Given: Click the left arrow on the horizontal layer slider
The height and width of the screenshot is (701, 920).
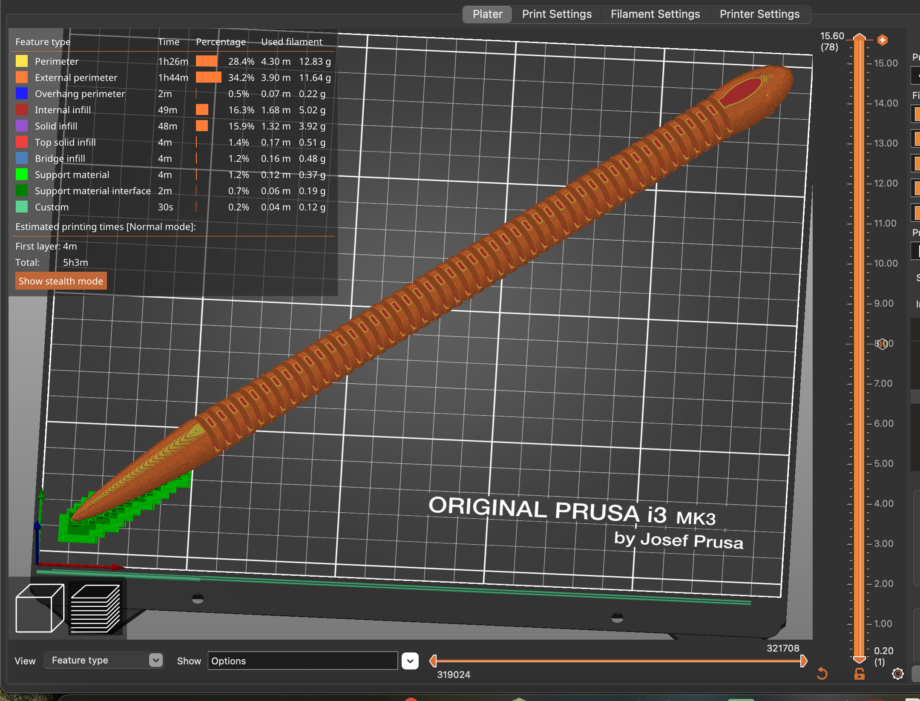Looking at the screenshot, I should click(x=433, y=661).
